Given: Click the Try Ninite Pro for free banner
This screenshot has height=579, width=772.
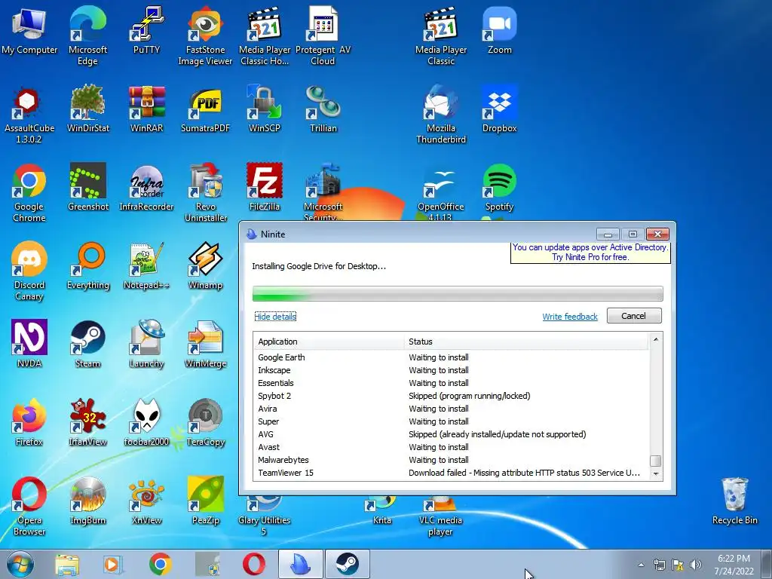Looking at the screenshot, I should (590, 252).
